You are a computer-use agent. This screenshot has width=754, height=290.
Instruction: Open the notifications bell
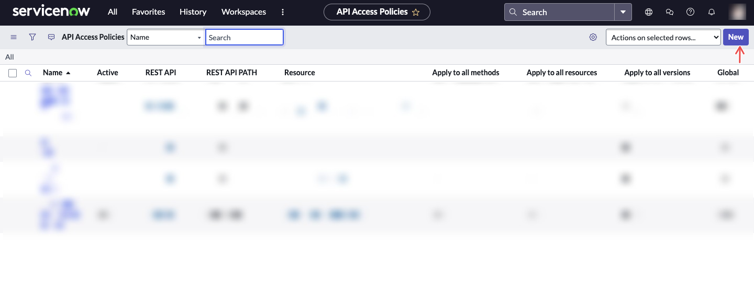click(711, 12)
